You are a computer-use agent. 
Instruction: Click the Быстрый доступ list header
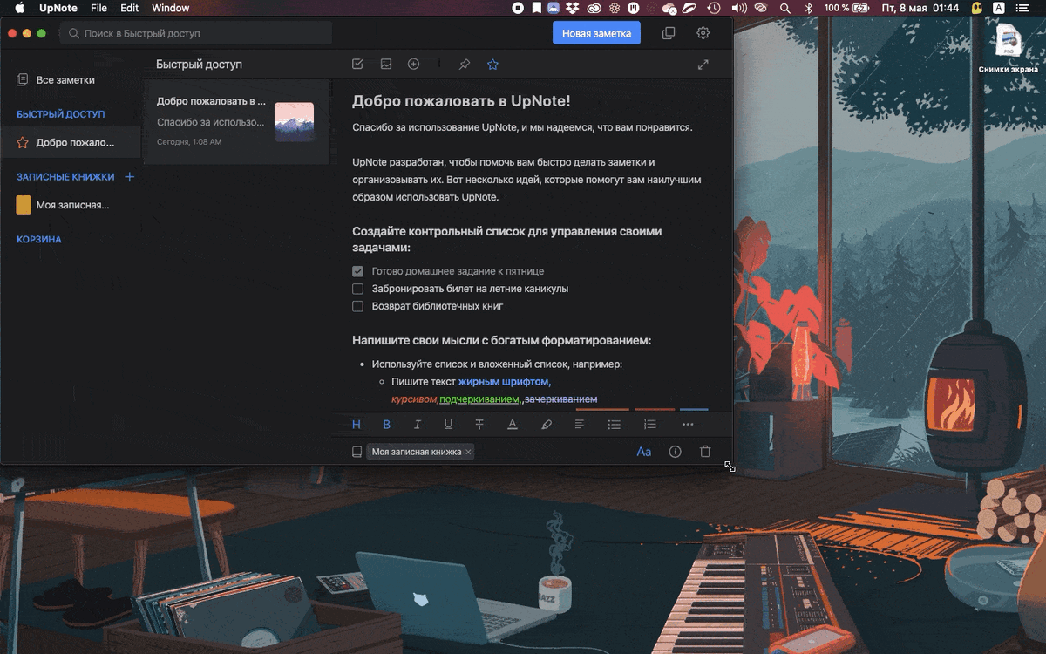(x=199, y=65)
